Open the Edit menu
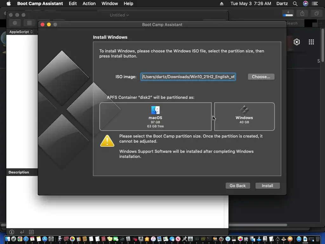Image resolution: width=325 pixels, height=244 pixels. click(x=73, y=3)
